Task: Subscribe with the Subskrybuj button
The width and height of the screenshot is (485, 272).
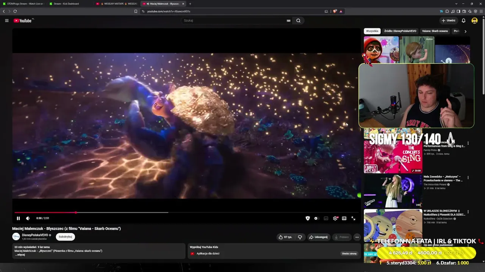Action: point(65,237)
